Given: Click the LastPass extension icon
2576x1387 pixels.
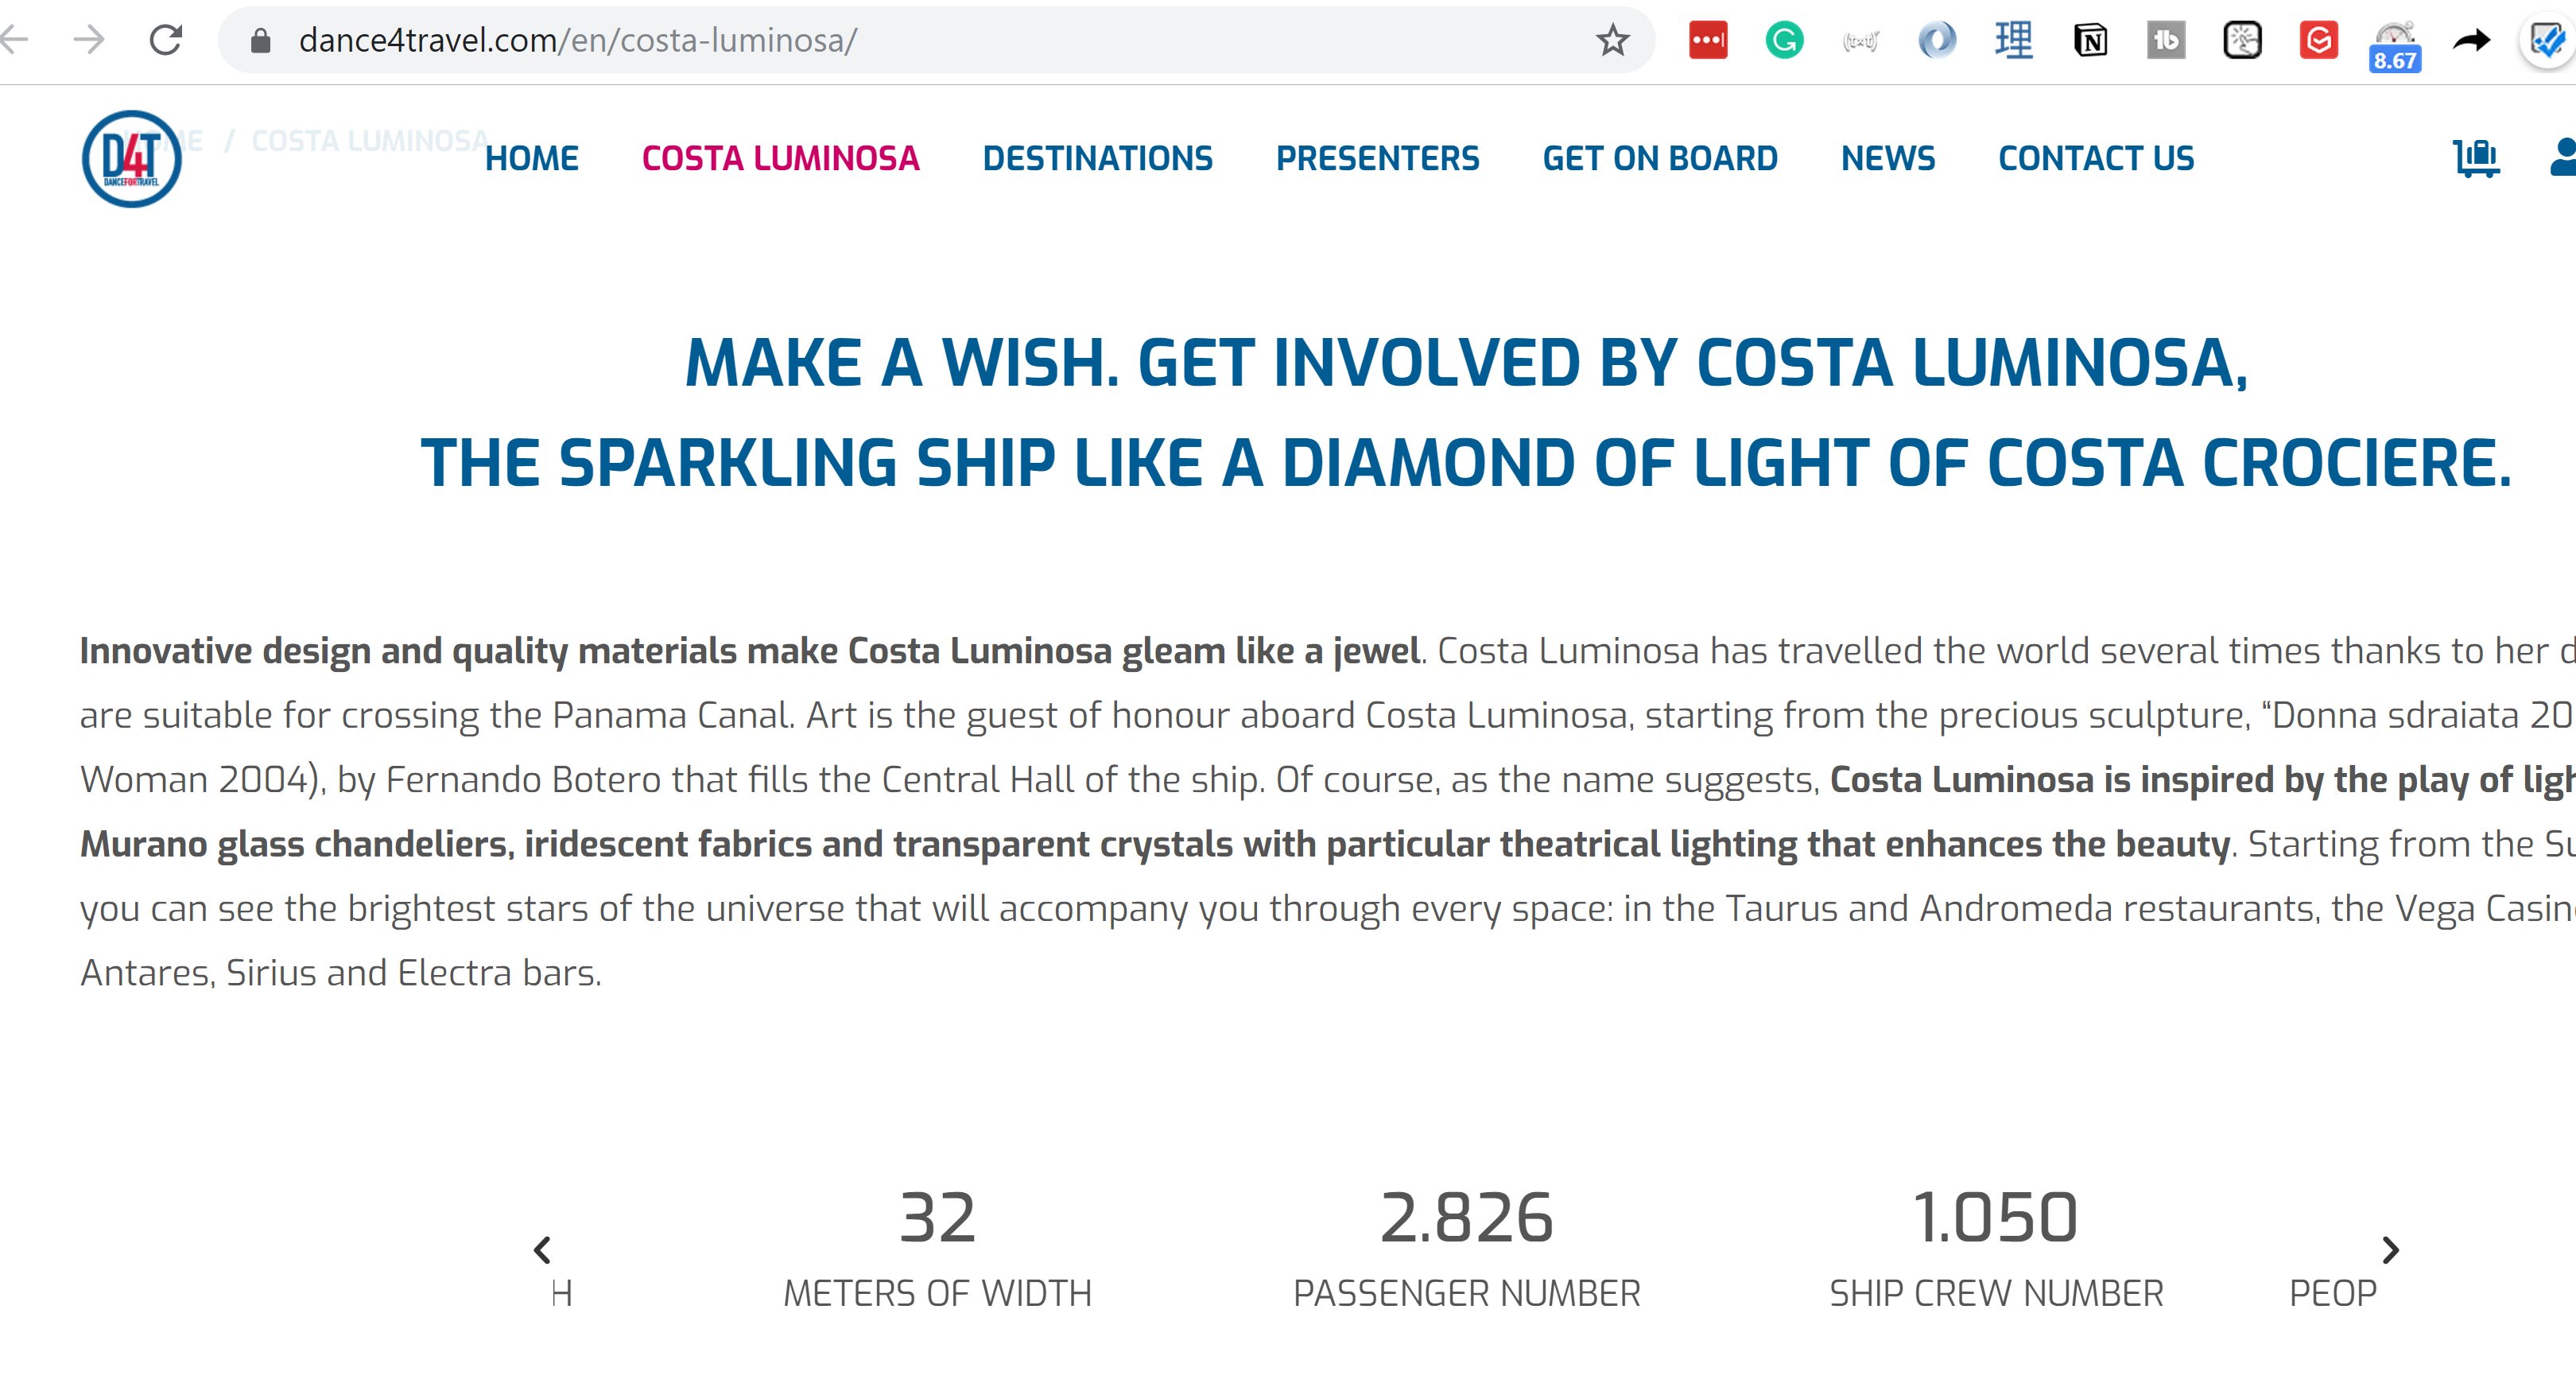Looking at the screenshot, I should [x=1707, y=41].
